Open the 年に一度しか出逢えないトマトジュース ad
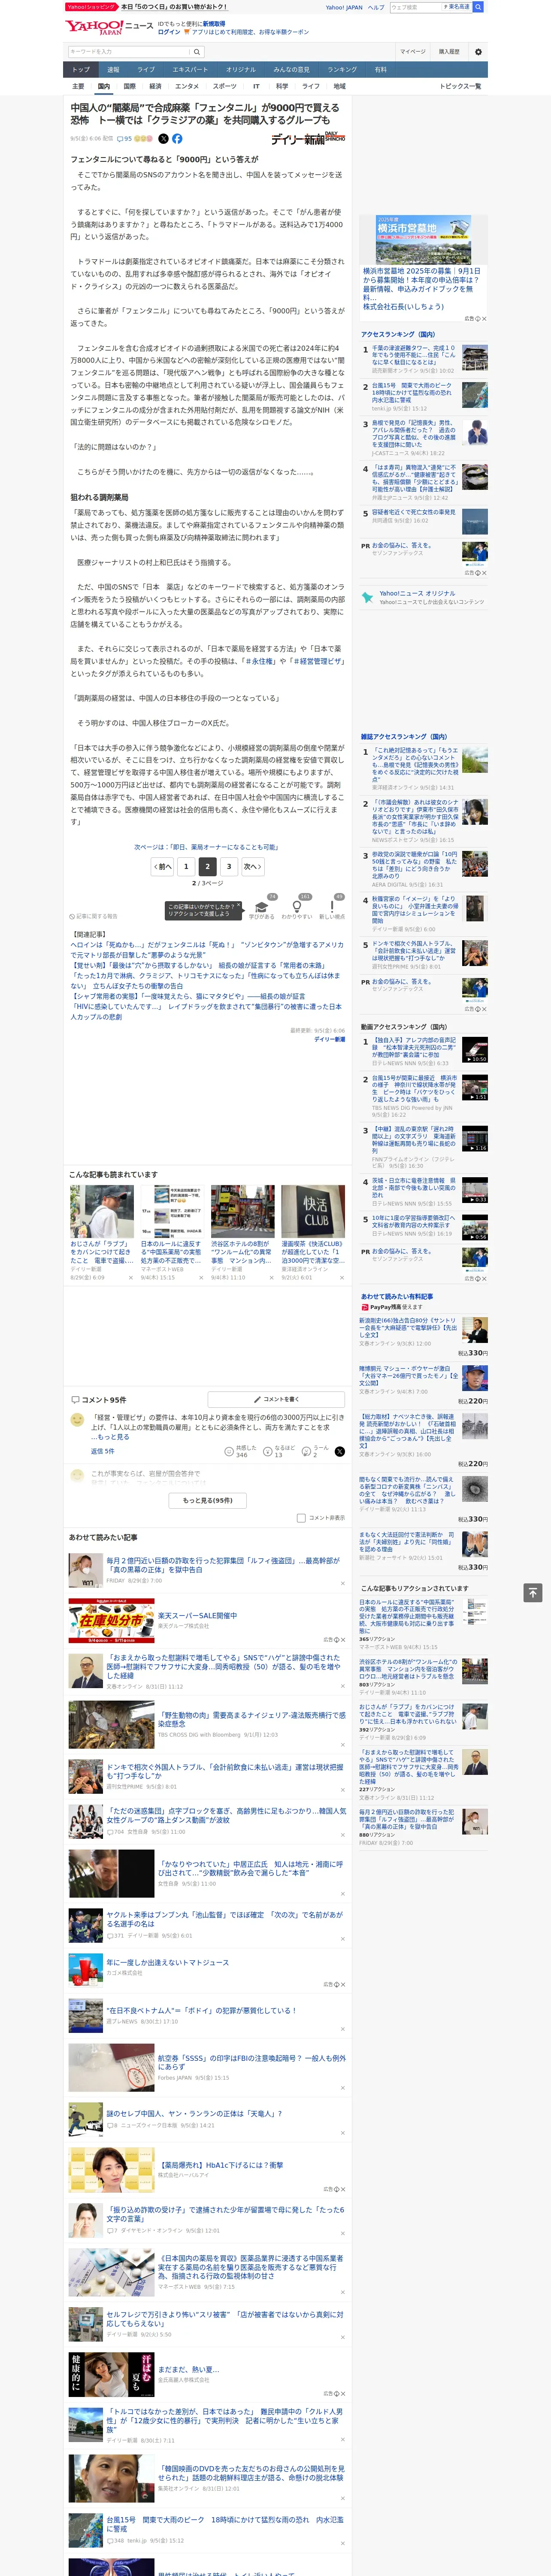 (168, 1963)
